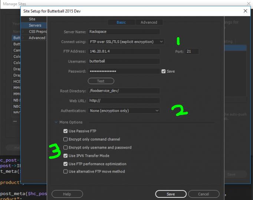Select Site in the left category list
This screenshot has height=200, width=253.
tap(32, 19)
